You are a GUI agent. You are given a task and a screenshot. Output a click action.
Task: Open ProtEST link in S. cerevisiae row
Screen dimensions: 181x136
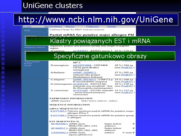(127, 92)
